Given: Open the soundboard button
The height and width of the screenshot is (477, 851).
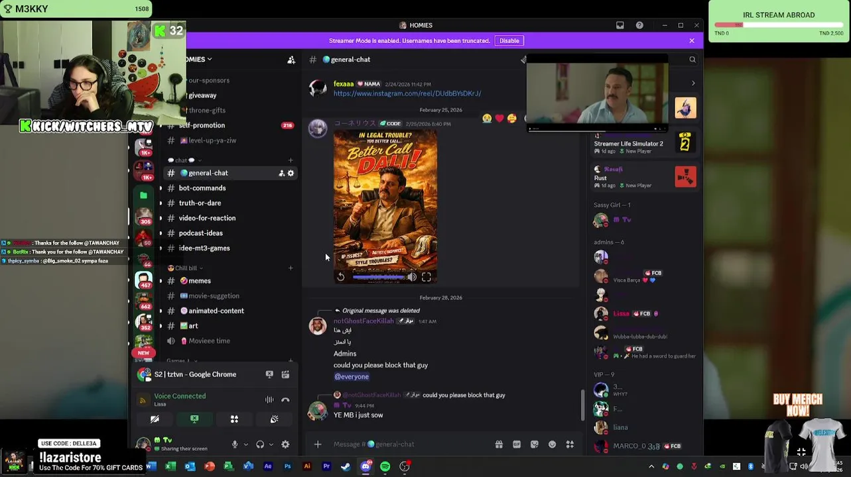Looking at the screenshot, I should click(x=274, y=419).
